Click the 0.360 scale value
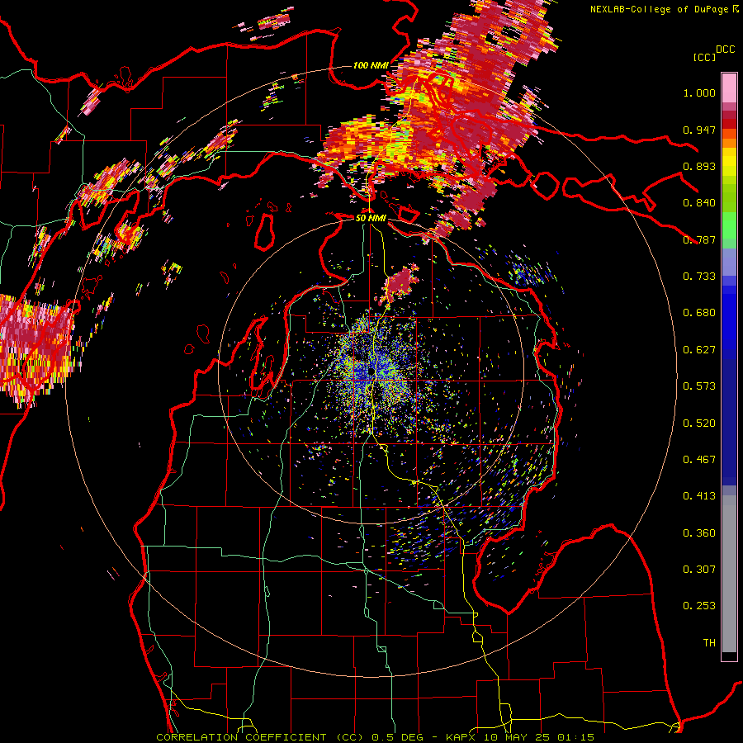 [699, 533]
